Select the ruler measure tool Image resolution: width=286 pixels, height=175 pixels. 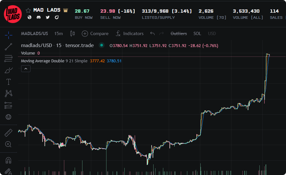click(8, 133)
